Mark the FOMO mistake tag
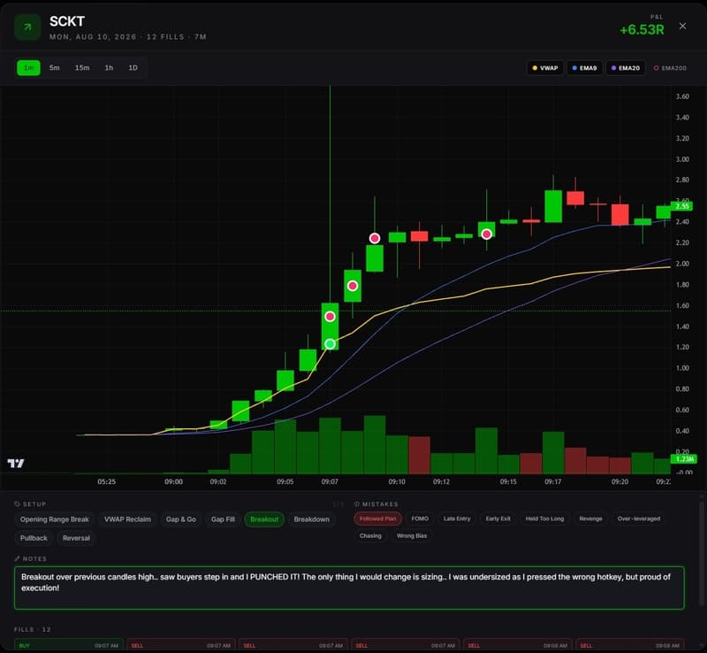This screenshot has height=653, width=707. click(x=420, y=519)
